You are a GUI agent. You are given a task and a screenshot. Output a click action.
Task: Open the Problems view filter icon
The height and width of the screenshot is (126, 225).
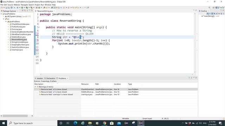click(x=189, y=78)
